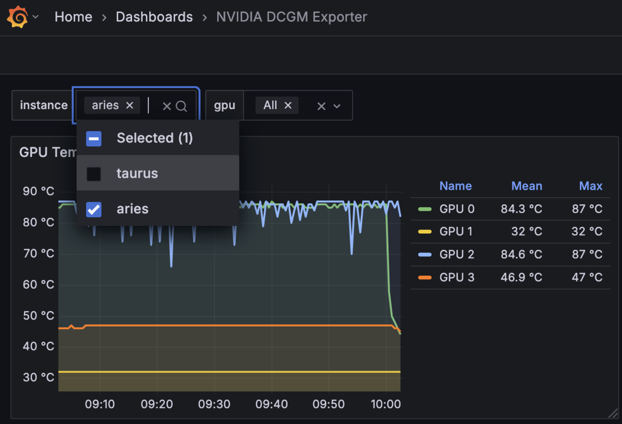The image size is (622, 424).
Task: Click the yellow GPU 1 series color swatch
Action: [x=425, y=232]
